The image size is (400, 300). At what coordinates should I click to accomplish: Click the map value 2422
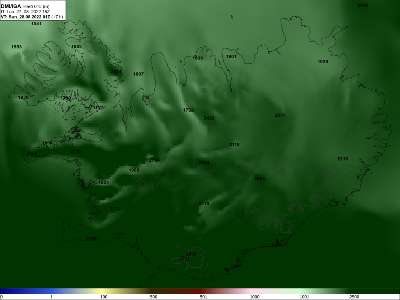coord(209,118)
